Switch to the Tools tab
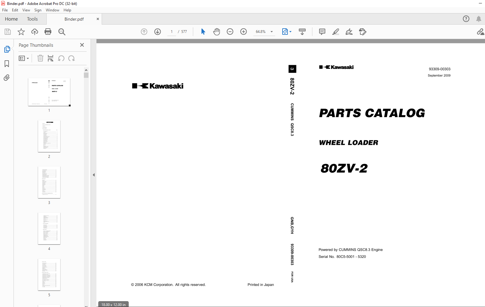This screenshot has width=485, height=307. point(32,19)
